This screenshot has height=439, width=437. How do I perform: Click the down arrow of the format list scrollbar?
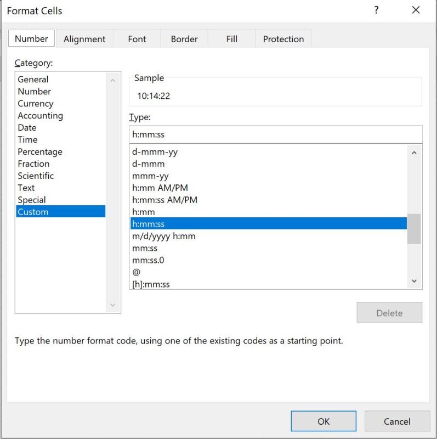click(x=415, y=280)
